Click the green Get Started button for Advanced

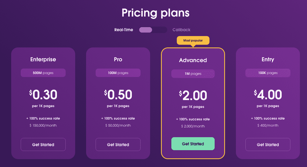(x=193, y=144)
